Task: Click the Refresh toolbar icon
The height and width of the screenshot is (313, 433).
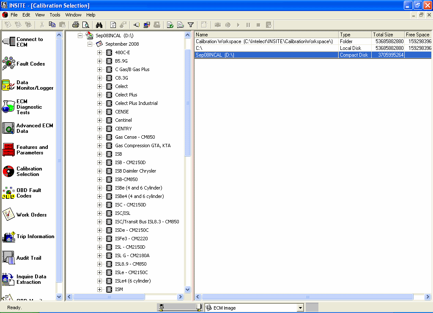Action: pyautogui.click(x=113, y=25)
